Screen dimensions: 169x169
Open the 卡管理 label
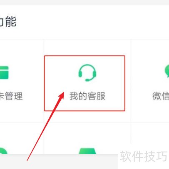click(11, 96)
